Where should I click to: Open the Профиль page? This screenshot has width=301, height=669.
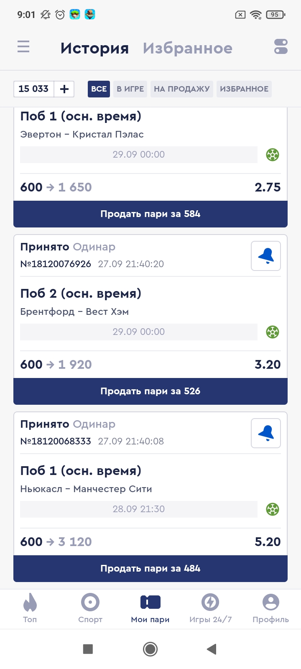[x=270, y=608]
